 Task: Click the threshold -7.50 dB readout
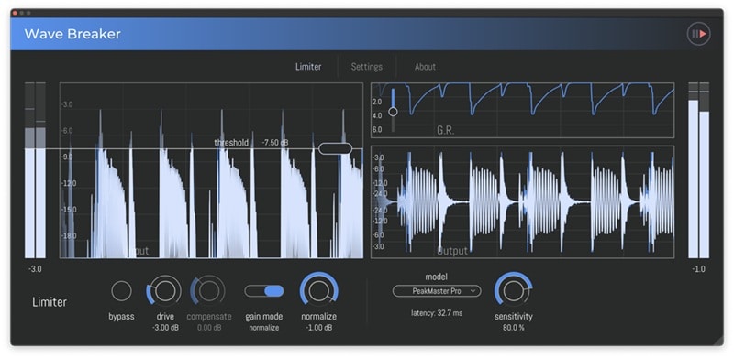point(274,143)
